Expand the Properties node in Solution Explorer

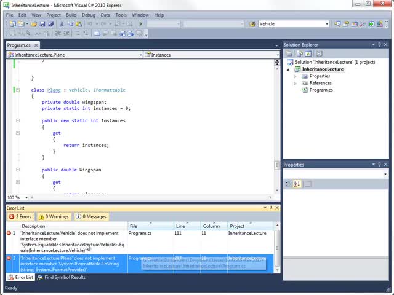coord(295,76)
